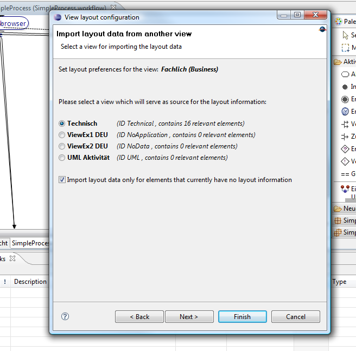This screenshot has height=351, width=356.
Task: Click the exclamation mark column header
Action: pyautogui.click(x=5, y=282)
